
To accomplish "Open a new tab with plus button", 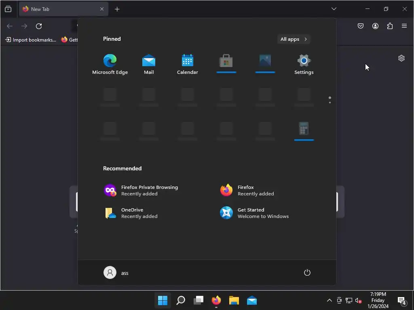I will (x=117, y=9).
